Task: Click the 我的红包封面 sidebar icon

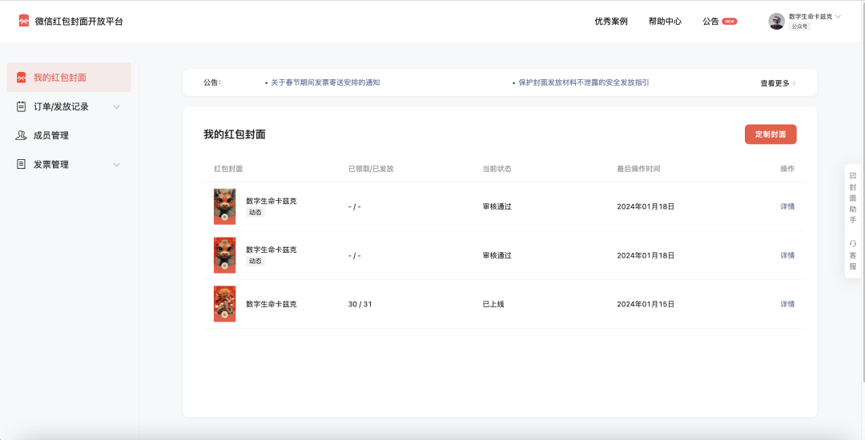Action: coord(21,77)
